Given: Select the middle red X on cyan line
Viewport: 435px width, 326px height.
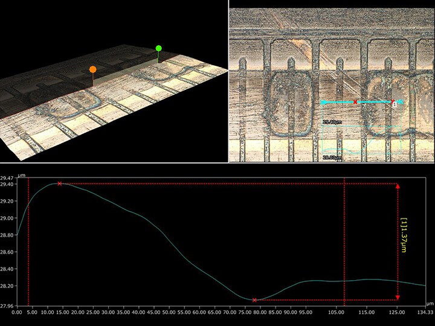Looking at the screenshot, I should pos(355,102).
